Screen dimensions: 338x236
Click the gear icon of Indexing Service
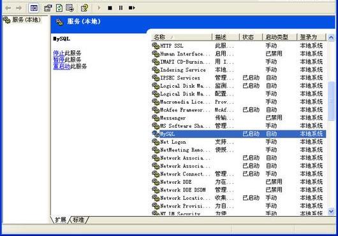tap(156, 70)
